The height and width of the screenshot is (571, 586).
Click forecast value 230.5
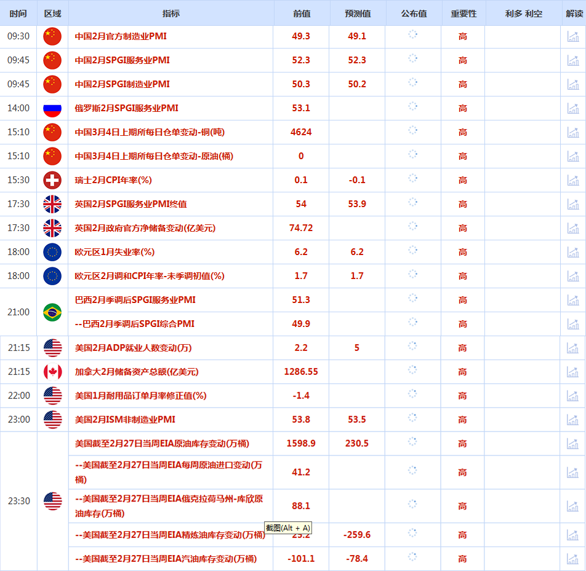click(357, 443)
